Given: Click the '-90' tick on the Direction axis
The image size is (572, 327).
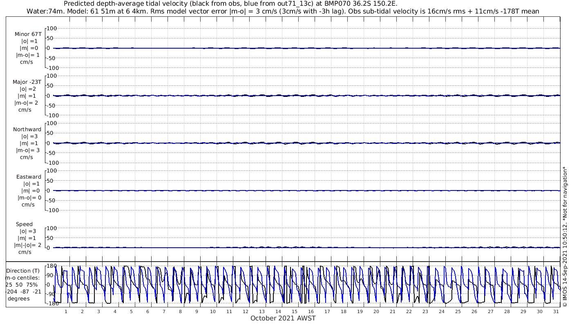Looking at the screenshot, I should tap(51, 294).
